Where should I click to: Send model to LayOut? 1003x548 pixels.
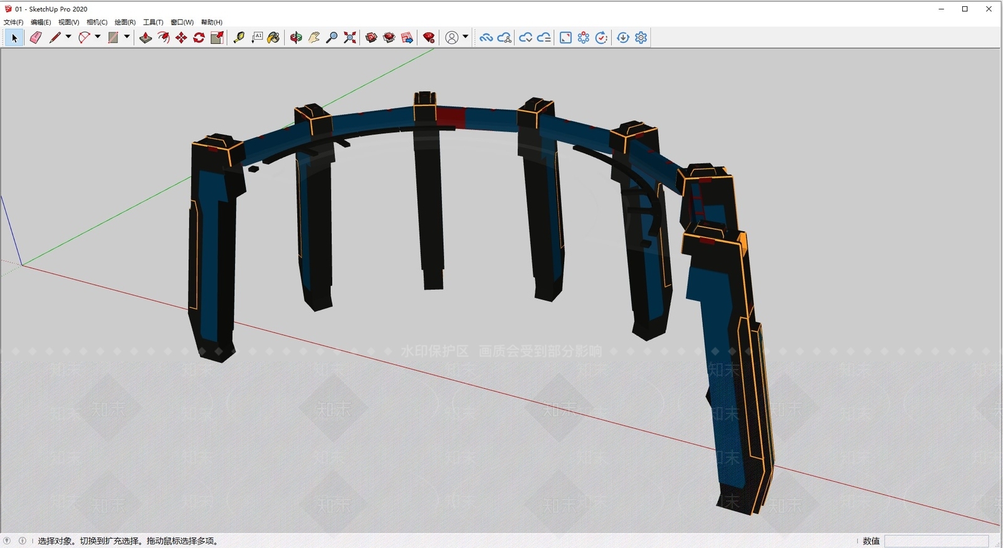pyautogui.click(x=407, y=38)
